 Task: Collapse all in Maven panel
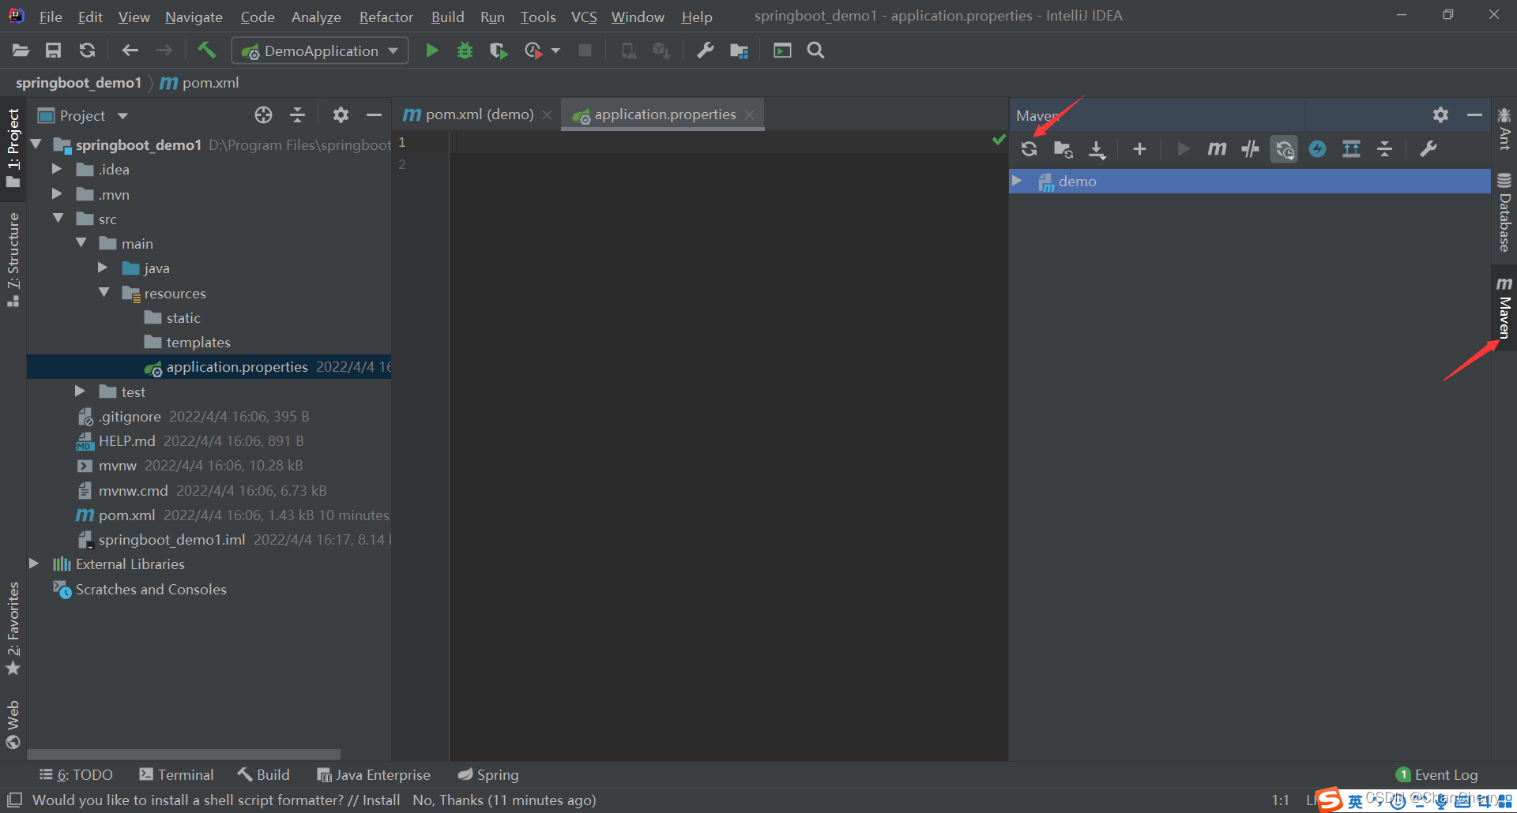pos(1384,148)
